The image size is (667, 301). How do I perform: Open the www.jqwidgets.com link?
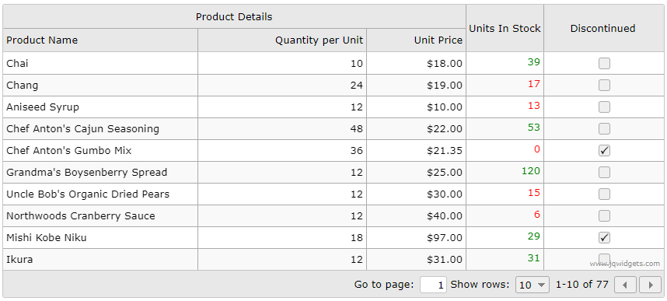pyautogui.click(x=624, y=264)
